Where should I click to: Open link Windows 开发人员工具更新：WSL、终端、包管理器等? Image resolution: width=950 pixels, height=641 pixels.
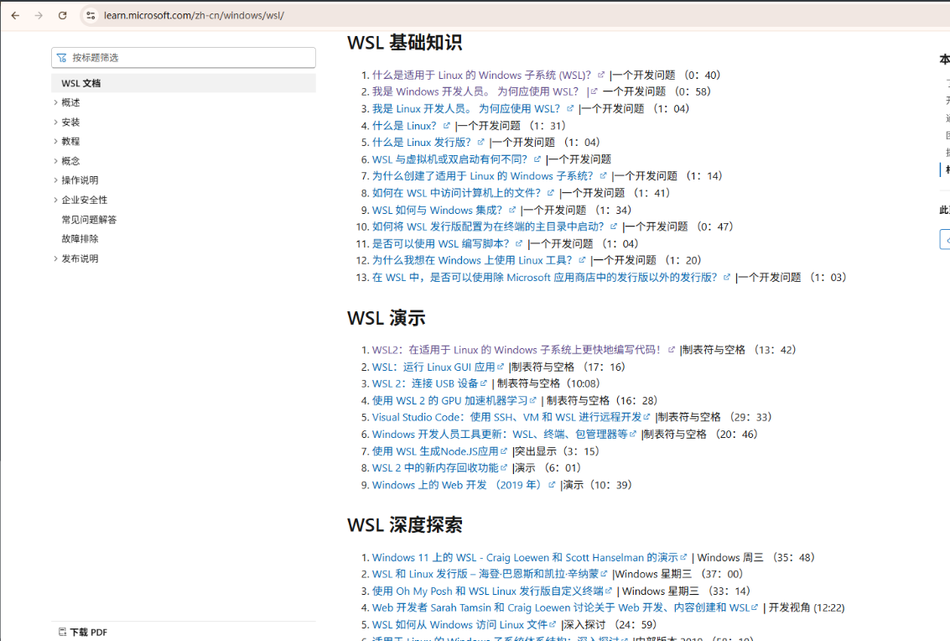coord(500,435)
